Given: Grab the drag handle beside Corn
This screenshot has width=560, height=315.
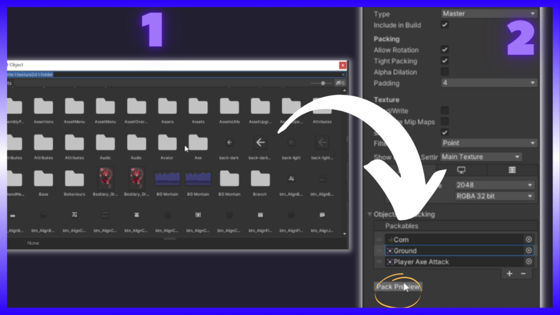Looking at the screenshot, I should click(380, 240).
